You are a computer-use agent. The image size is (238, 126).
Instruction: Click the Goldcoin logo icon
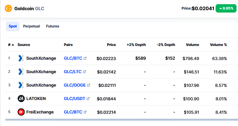[x=8, y=8]
